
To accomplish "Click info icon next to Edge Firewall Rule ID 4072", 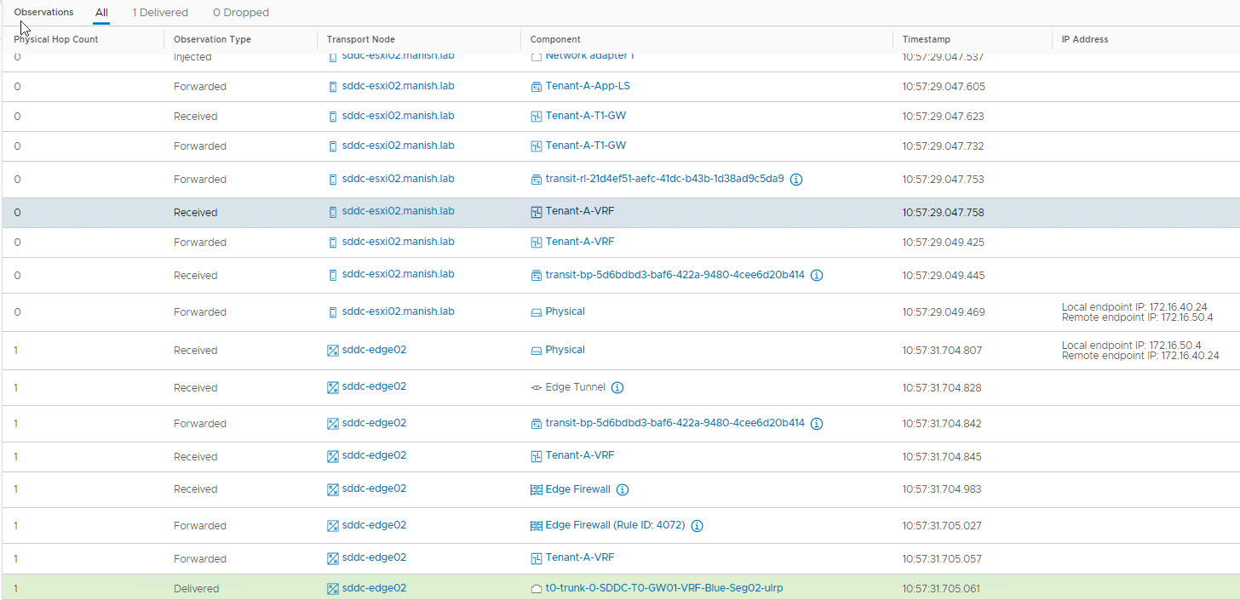I will click(697, 526).
